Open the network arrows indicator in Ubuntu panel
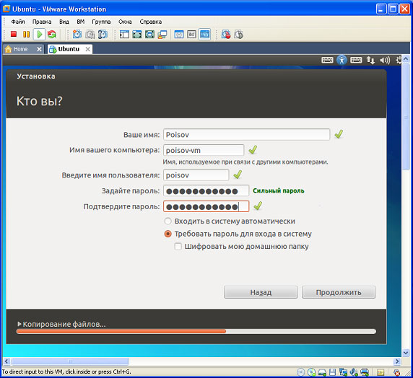The width and height of the screenshot is (413, 378). 370,61
